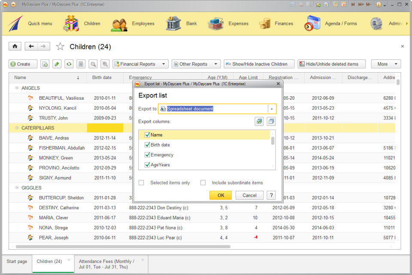Screen dimensions: 412x275
Task: Click the green pencil edit icon
Action: pos(57,64)
